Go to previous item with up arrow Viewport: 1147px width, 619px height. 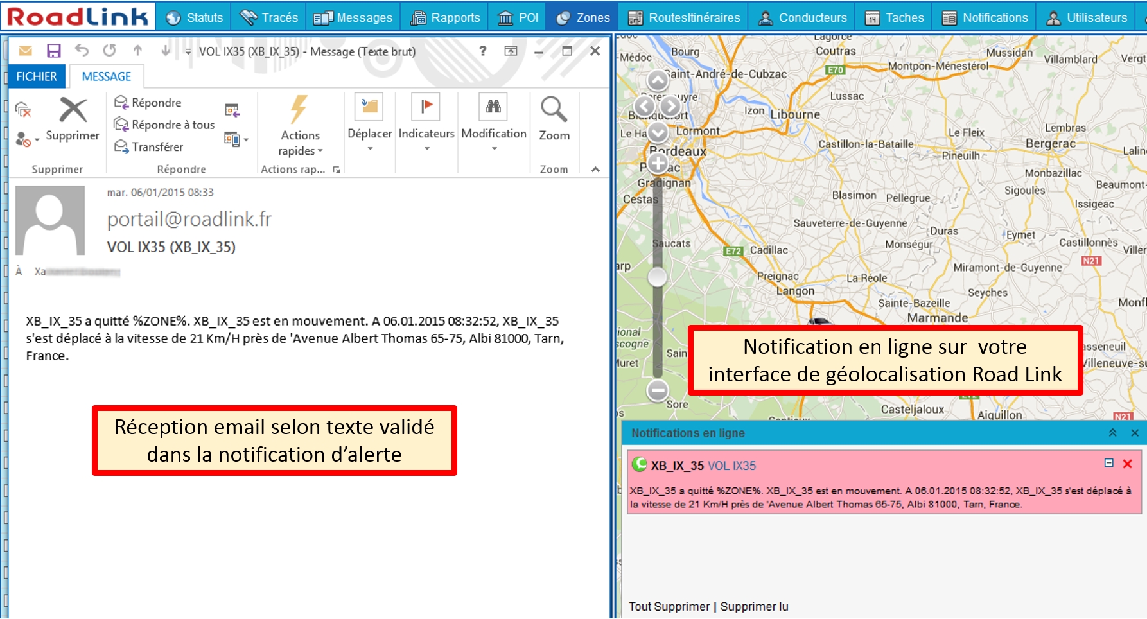click(137, 50)
